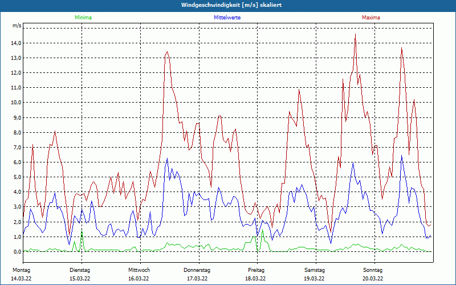456x285 pixels.
Task: Select the 7,0 y-axis value
Action: click(17, 147)
